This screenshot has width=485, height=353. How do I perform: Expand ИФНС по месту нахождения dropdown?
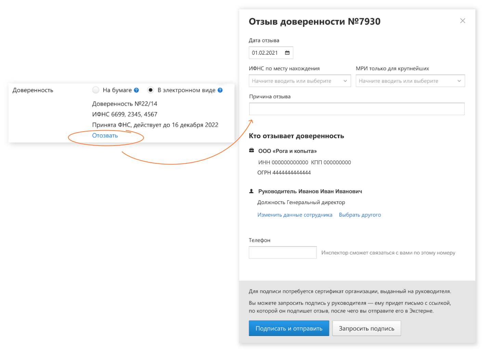coord(300,81)
